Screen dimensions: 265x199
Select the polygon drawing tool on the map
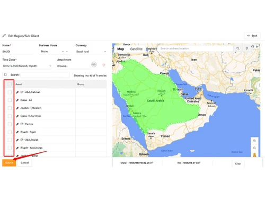pos(257,47)
